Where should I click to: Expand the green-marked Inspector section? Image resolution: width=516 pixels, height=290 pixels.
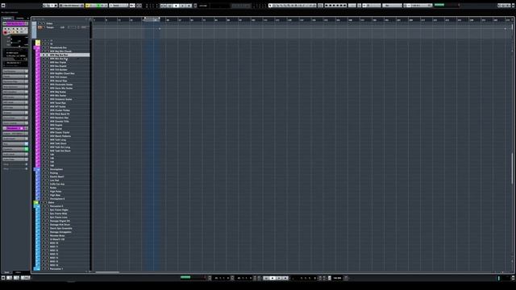coord(15,149)
